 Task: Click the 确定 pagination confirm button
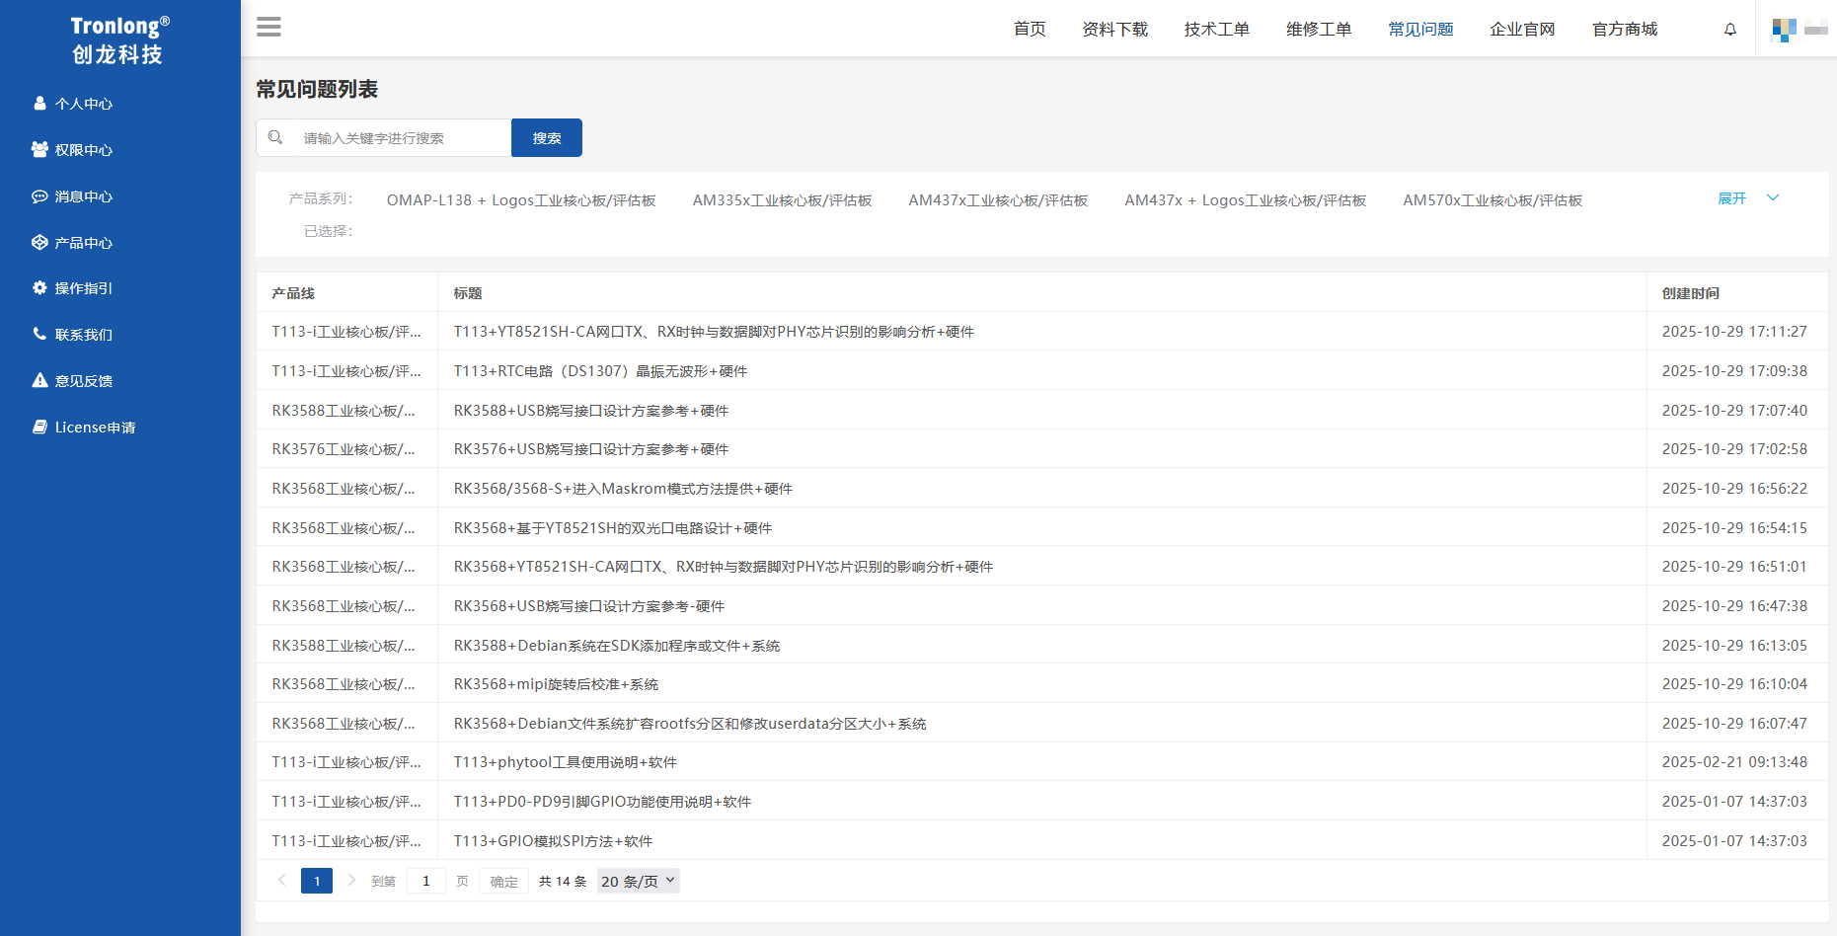(x=503, y=881)
